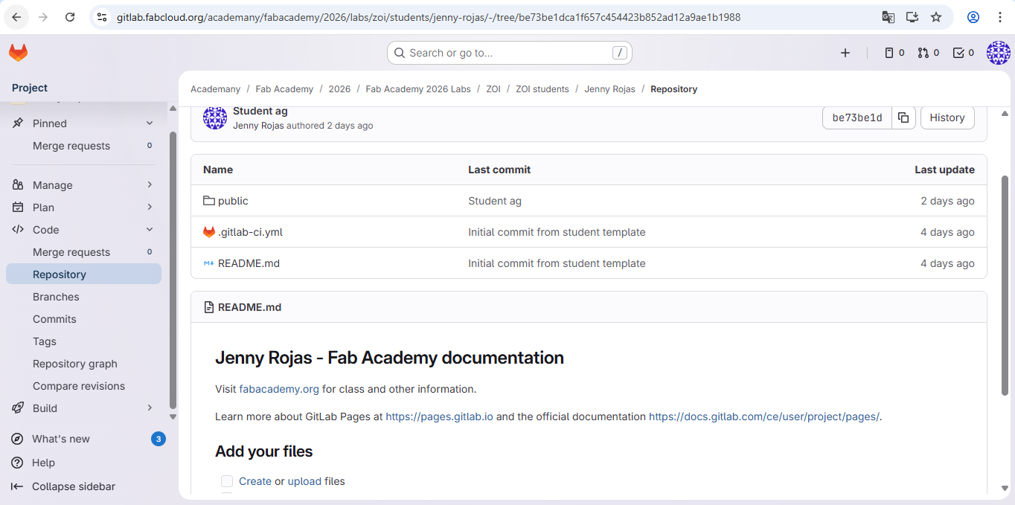Expand the Manage section
Screen dimensions: 1015x505
[x=147, y=184]
